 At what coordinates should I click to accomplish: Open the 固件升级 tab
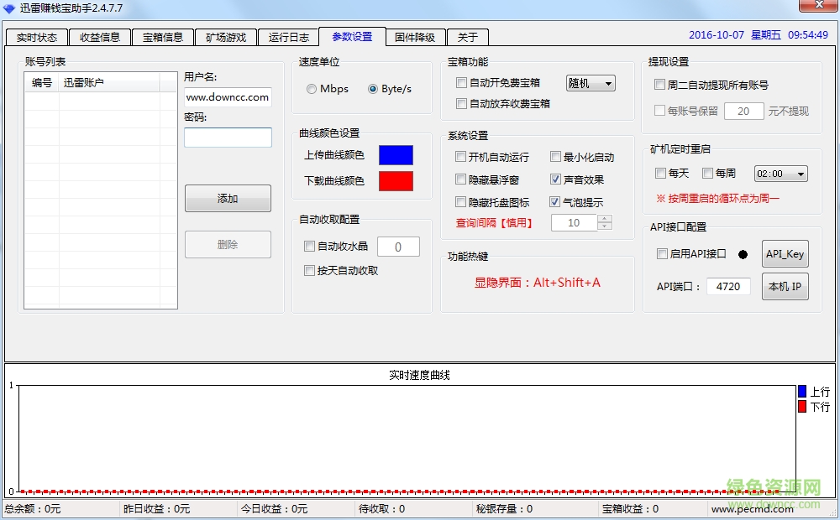tap(416, 37)
